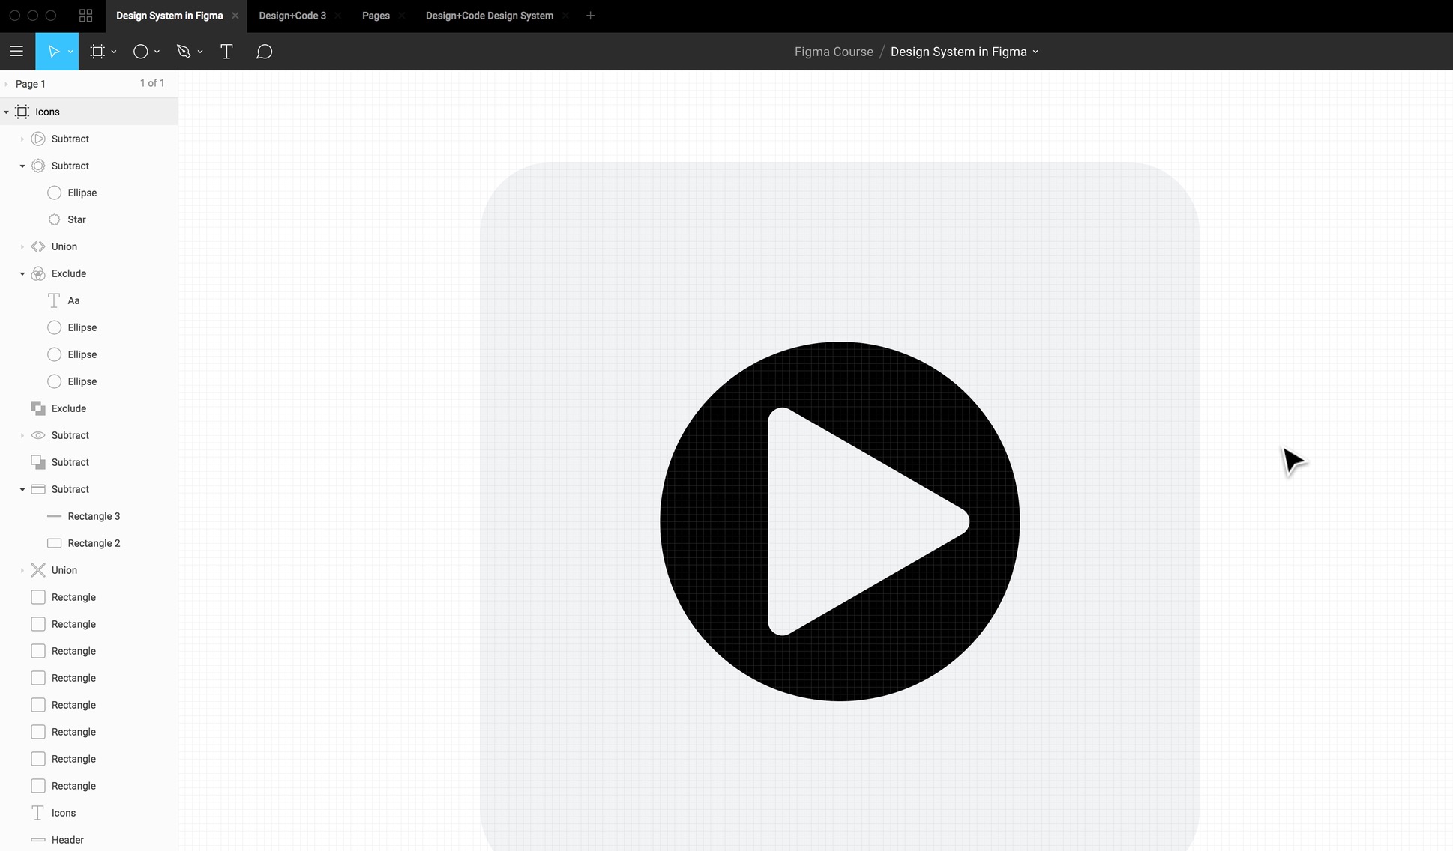Open the file browser grid icon
This screenshot has height=851, width=1453.
pyautogui.click(x=85, y=16)
